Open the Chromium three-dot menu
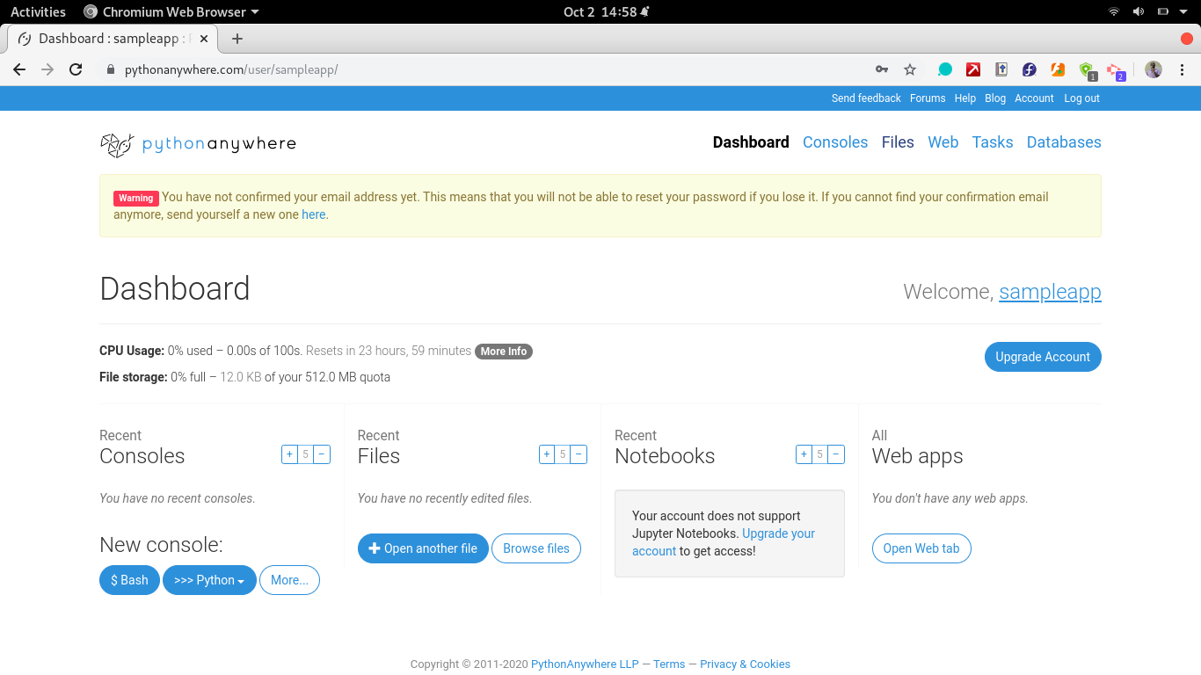The image size is (1201, 675). 1182,69
